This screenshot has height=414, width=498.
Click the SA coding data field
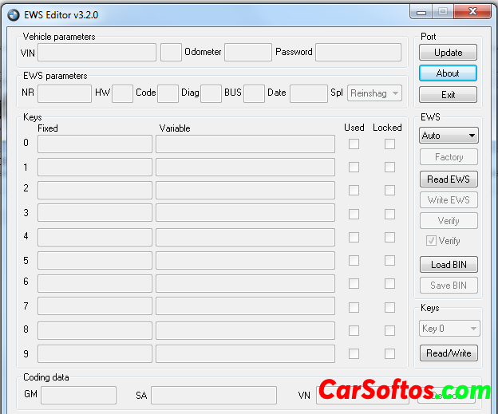click(213, 396)
